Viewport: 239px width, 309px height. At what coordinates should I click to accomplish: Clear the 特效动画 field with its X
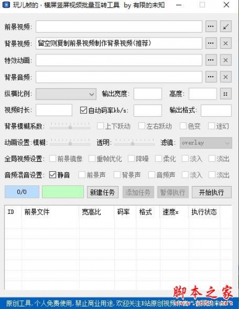coord(225,60)
